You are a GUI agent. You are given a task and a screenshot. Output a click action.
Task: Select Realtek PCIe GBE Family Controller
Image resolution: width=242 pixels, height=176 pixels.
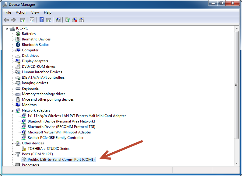coord(55,138)
